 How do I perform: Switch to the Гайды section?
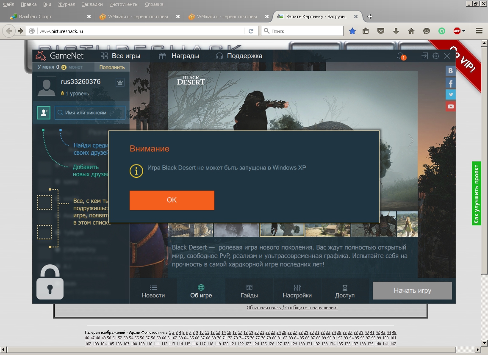[249, 291]
